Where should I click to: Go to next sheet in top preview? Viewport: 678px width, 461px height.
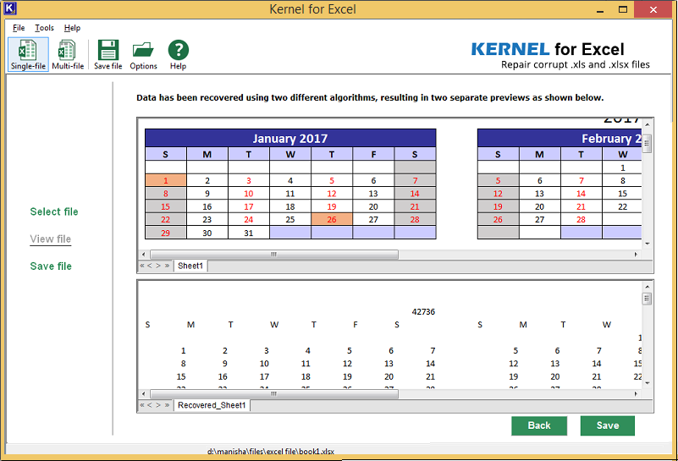tap(158, 266)
